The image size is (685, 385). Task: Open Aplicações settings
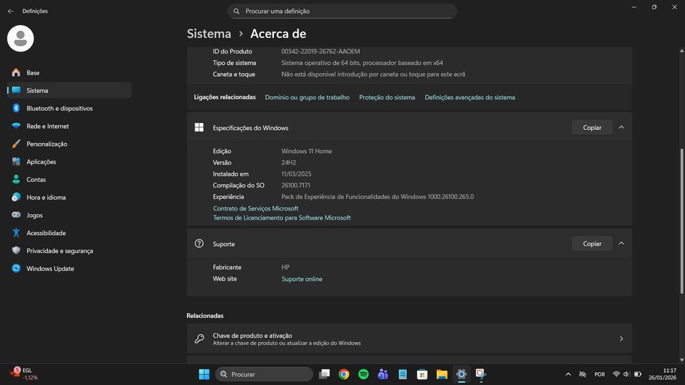(69, 162)
